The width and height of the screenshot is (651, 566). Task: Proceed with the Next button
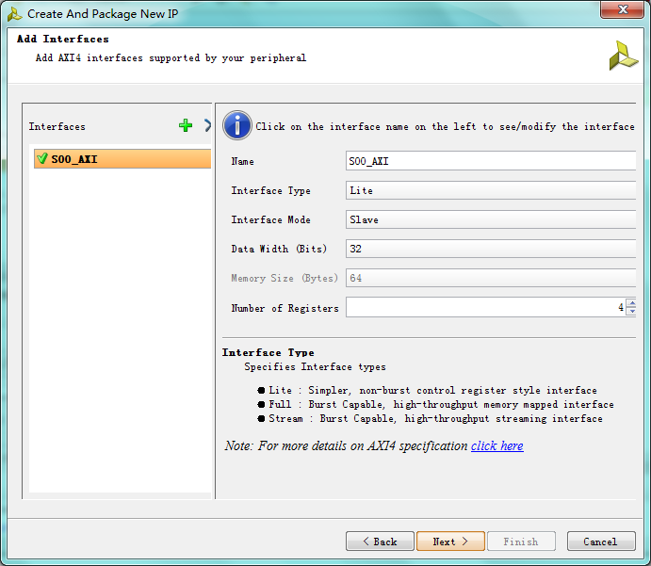[x=450, y=542]
